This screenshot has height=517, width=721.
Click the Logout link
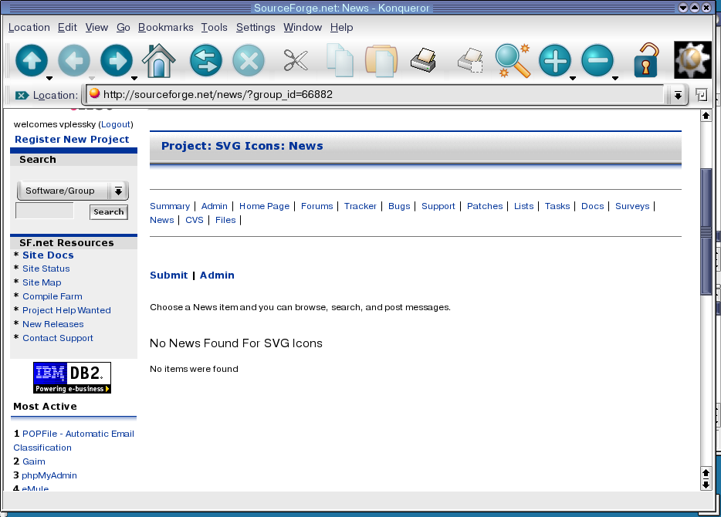pyautogui.click(x=116, y=124)
